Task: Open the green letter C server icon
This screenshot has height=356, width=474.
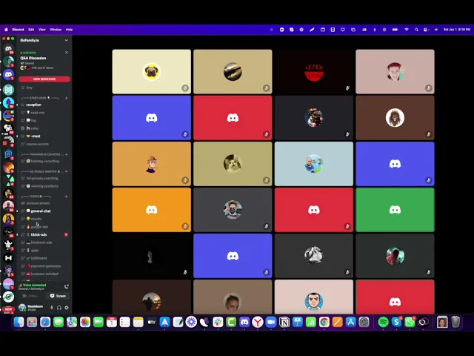Action: point(8,297)
